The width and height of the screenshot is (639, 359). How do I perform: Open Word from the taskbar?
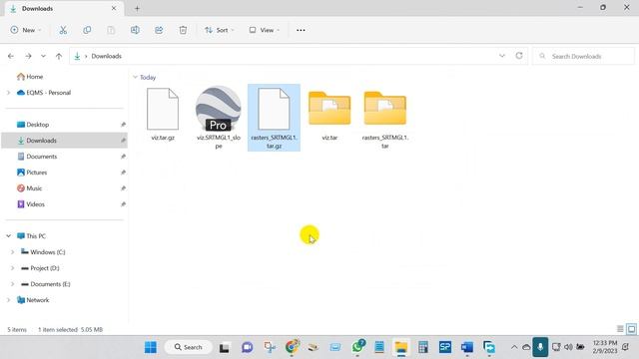(467, 347)
